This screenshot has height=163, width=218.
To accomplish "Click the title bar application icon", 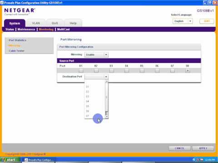I will tap(2, 2).
